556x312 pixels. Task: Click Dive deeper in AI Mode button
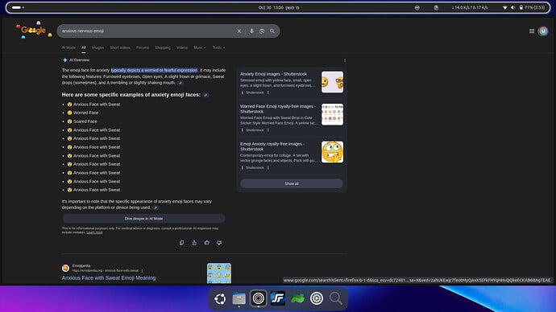[143, 219]
